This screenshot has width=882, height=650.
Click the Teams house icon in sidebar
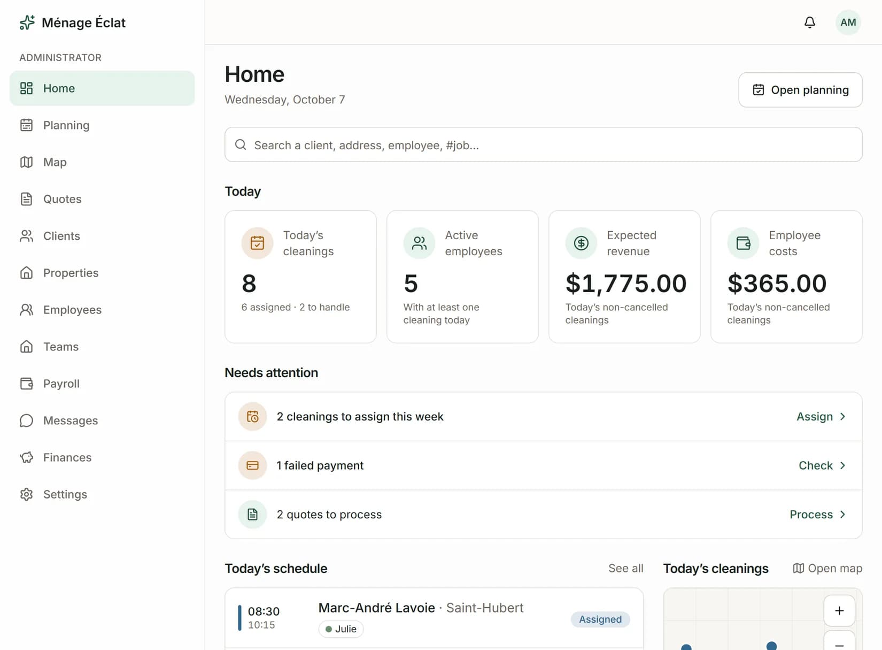click(26, 347)
